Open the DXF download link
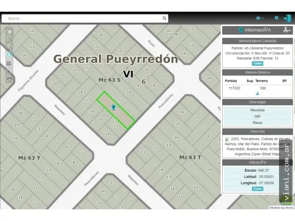Image resolution: width=295 pixels, height=221 pixels. click(x=257, y=116)
